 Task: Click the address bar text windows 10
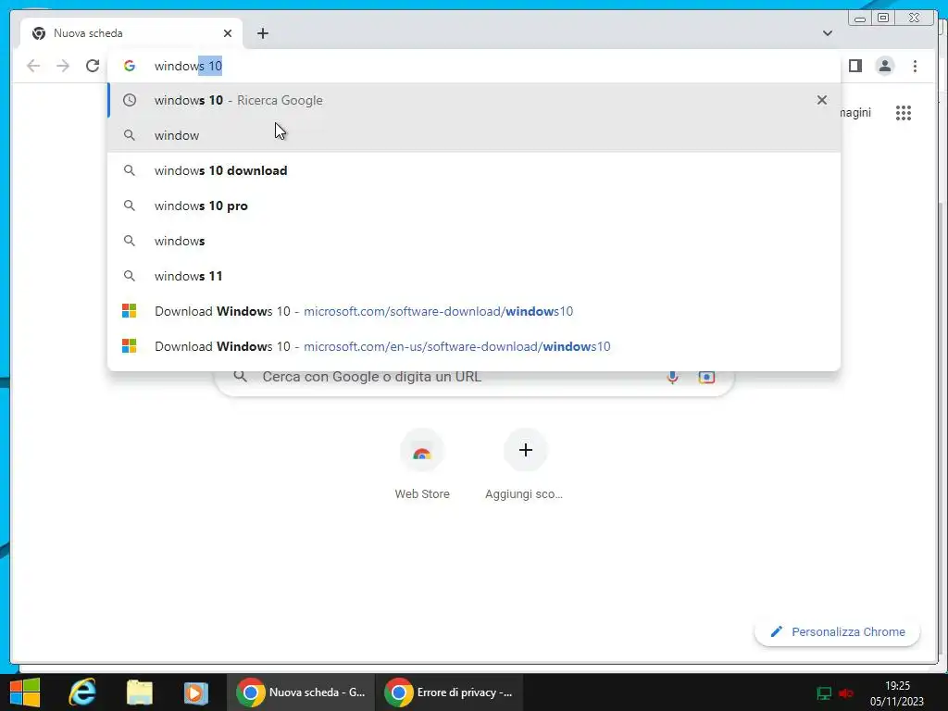[x=188, y=66]
